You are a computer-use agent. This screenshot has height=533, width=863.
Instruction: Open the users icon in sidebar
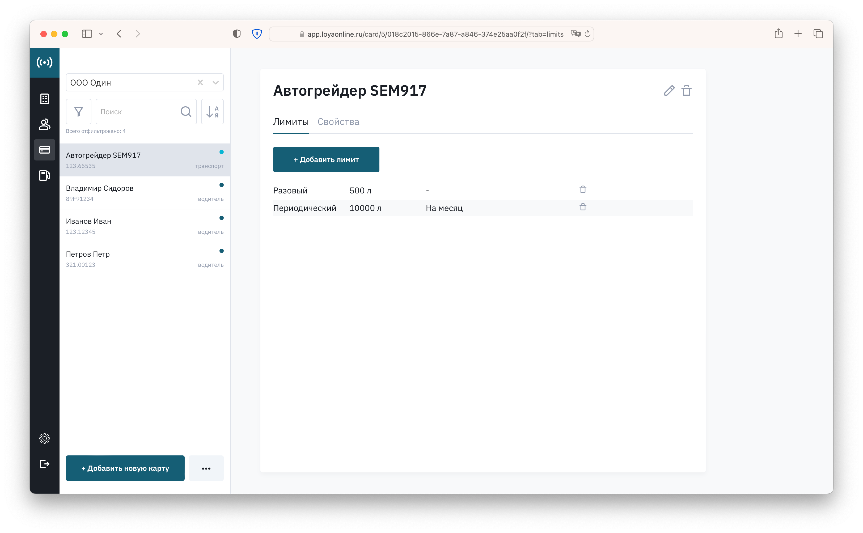(x=44, y=124)
